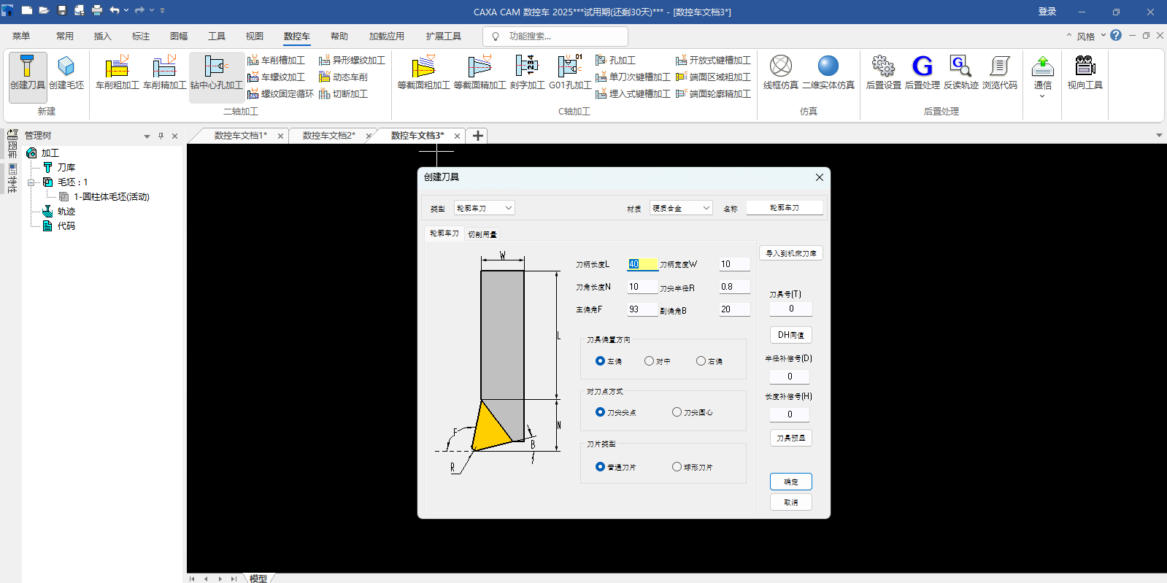Click the DH同值 button
The width and height of the screenshot is (1167, 583).
pyautogui.click(x=791, y=335)
